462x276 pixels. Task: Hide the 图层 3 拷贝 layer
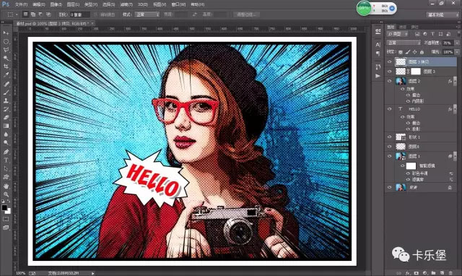tap(390, 61)
